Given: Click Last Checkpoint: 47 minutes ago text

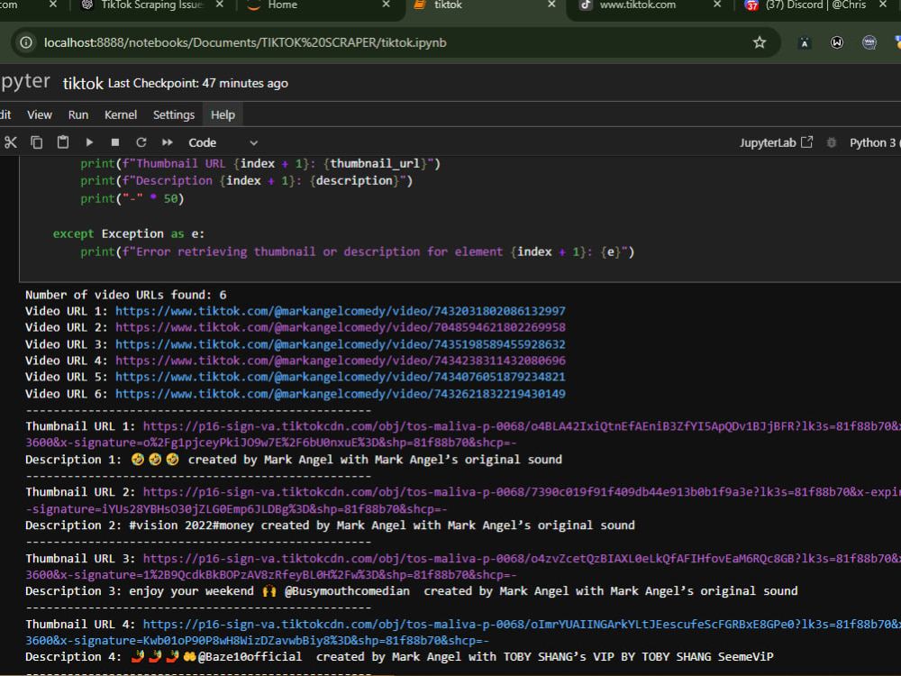Looking at the screenshot, I should (197, 83).
